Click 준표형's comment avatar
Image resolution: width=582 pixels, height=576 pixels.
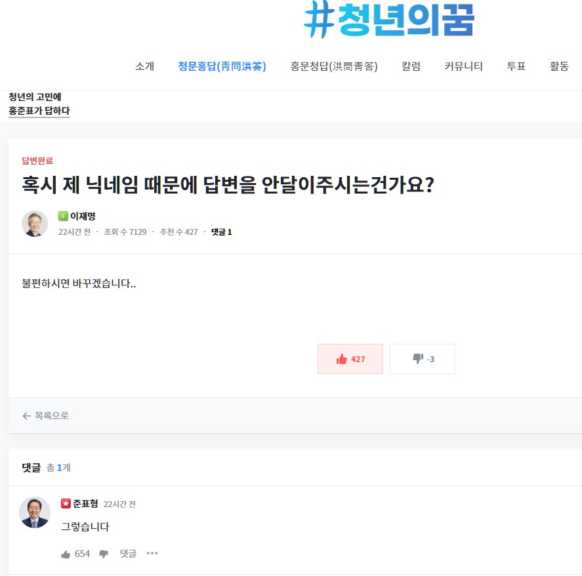point(35,512)
